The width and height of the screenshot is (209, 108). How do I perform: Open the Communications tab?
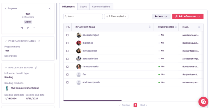pos(101,7)
